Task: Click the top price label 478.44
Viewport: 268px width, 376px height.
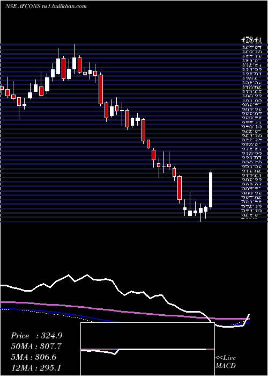Action: 251,39
